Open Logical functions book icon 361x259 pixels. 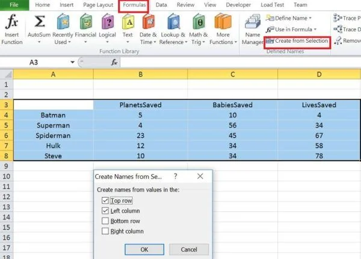(x=108, y=22)
